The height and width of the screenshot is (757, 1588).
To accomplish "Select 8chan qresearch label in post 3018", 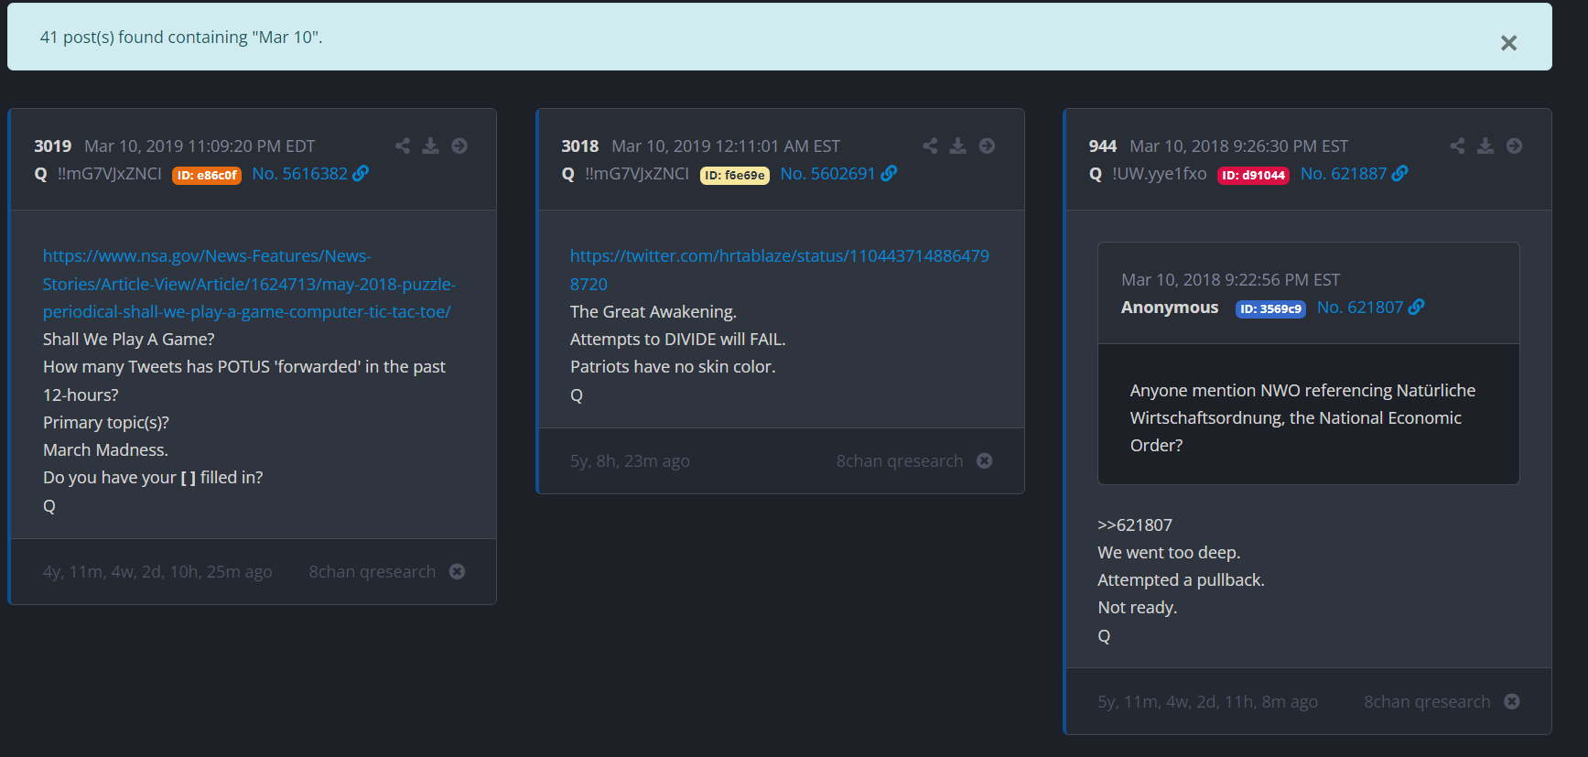I will pyautogui.click(x=900, y=460).
